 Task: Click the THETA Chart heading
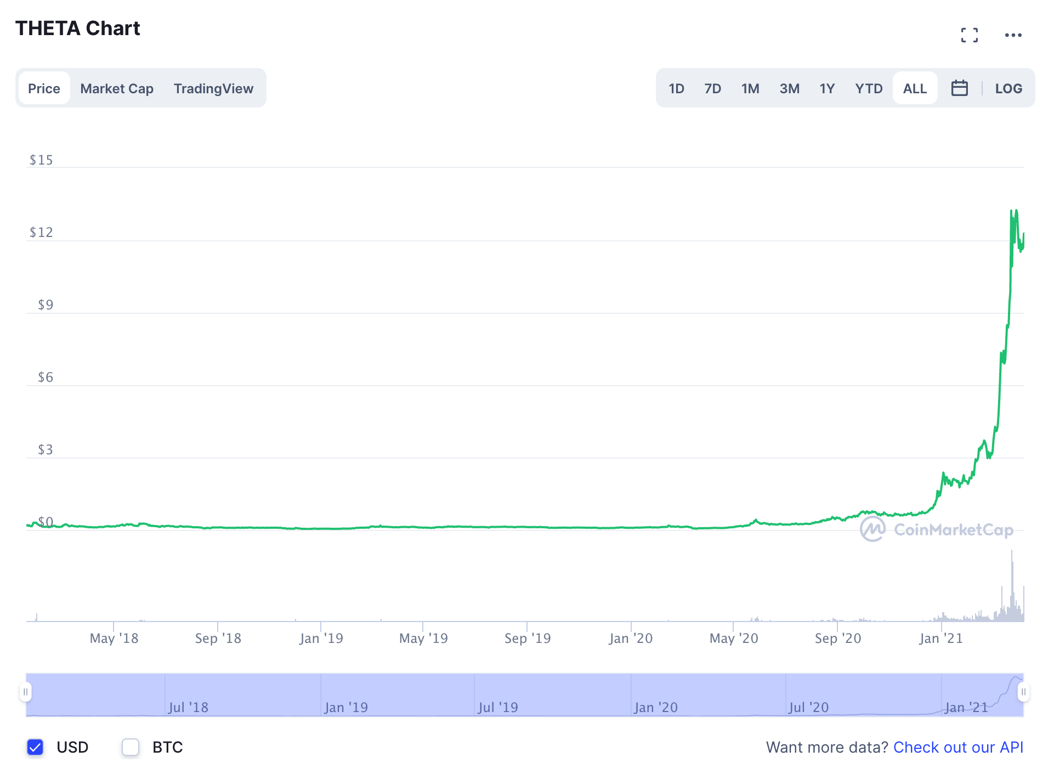pos(77,28)
